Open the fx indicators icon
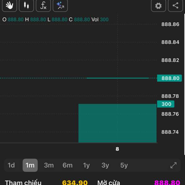The width and height of the screenshot is (185, 185). [43, 6]
